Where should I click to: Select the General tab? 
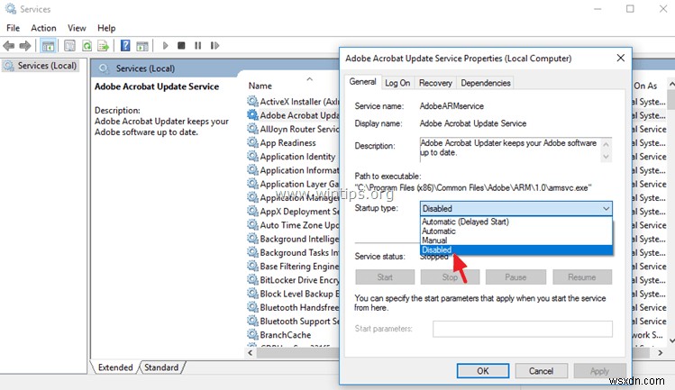coord(362,82)
